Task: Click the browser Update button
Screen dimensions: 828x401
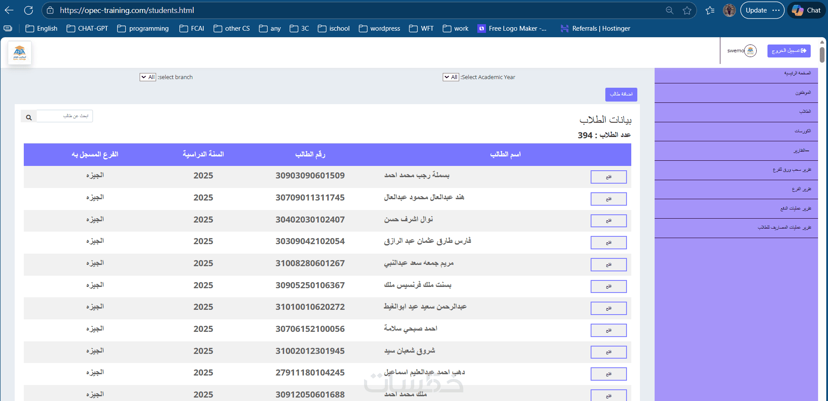Action: click(756, 10)
